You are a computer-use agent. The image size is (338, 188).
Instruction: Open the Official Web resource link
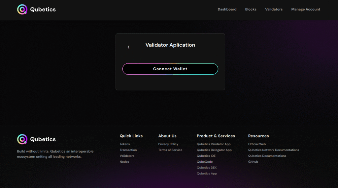coord(257,144)
